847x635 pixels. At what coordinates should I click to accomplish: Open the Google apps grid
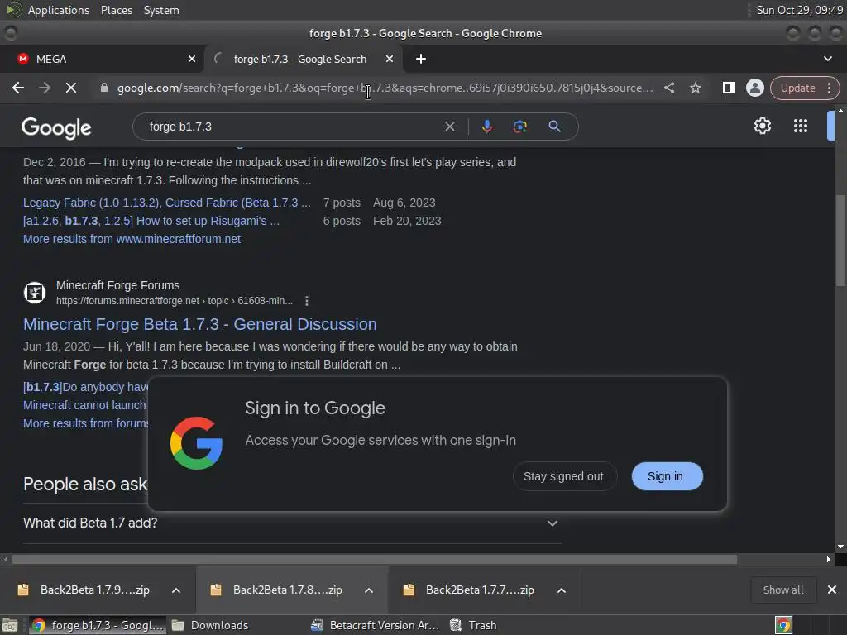click(801, 126)
